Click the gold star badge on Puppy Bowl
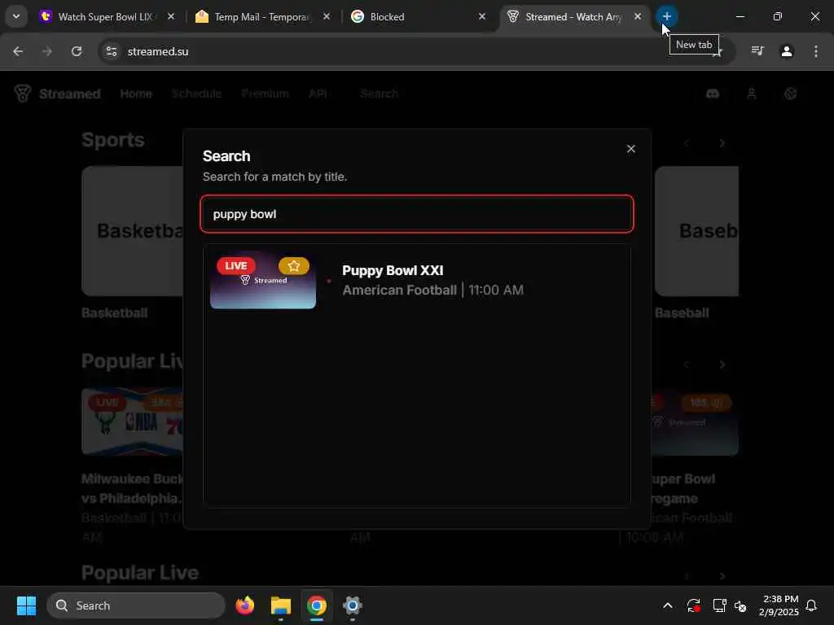Viewport: 834px width, 625px height. pyautogui.click(x=293, y=266)
